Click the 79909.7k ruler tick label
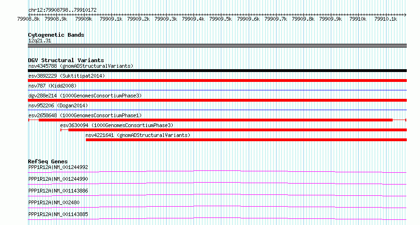This screenshot has height=225, width=420. pos(276,19)
